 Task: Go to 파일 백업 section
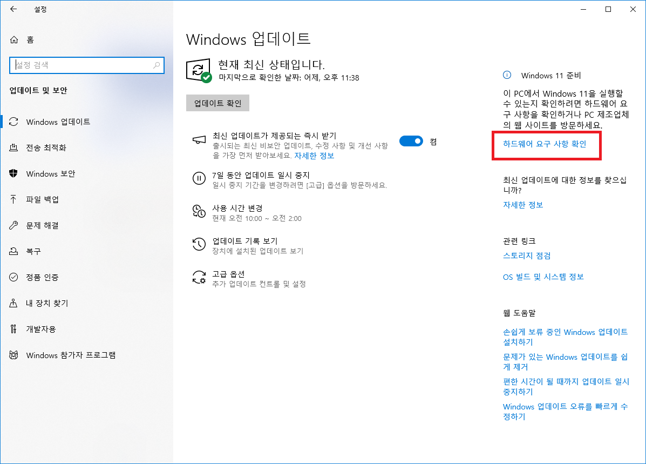(x=42, y=200)
